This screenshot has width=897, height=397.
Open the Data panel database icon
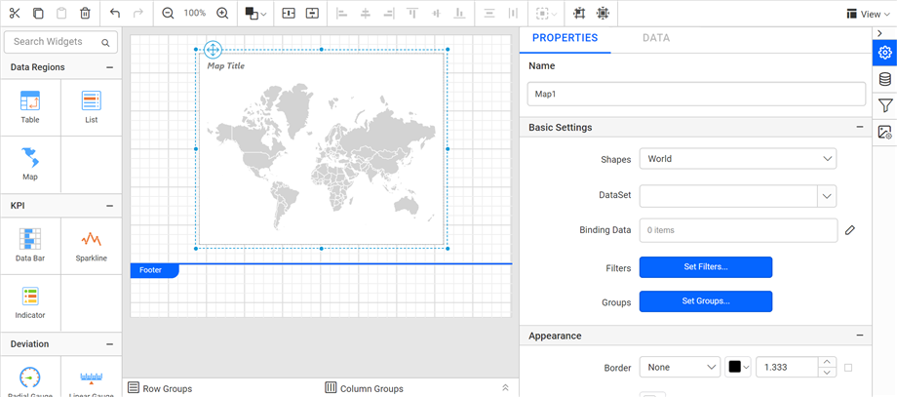pyautogui.click(x=884, y=79)
